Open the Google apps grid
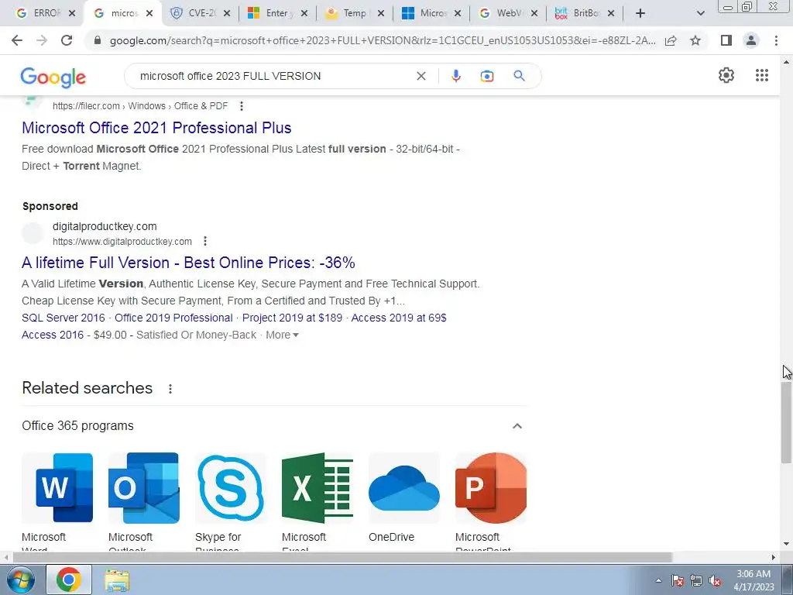 [762, 75]
